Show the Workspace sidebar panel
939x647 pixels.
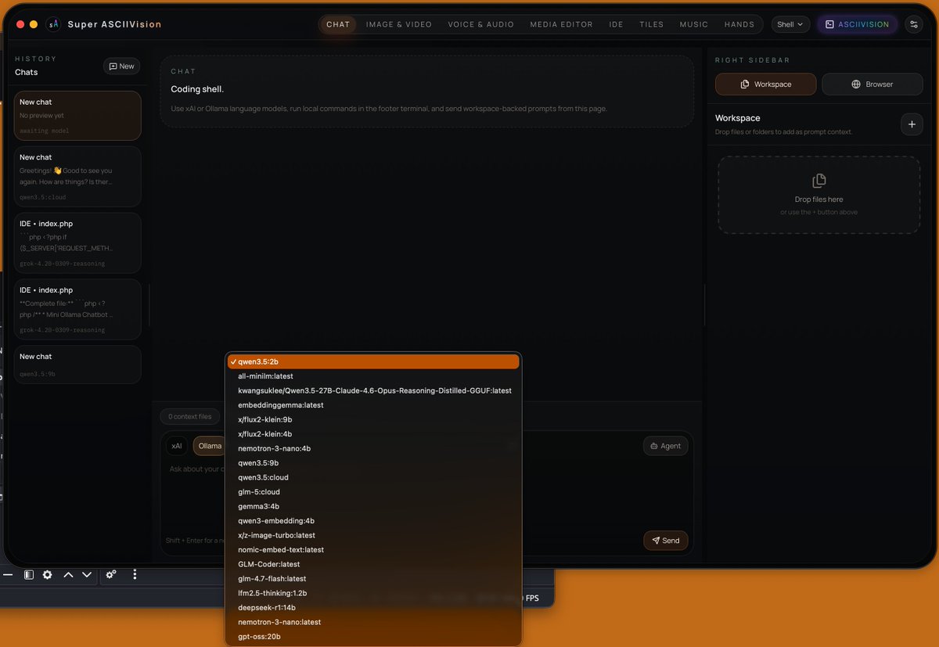click(765, 84)
